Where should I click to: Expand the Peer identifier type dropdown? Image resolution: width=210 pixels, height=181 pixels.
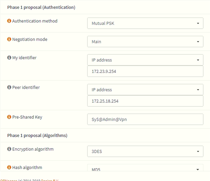[x=145, y=90]
